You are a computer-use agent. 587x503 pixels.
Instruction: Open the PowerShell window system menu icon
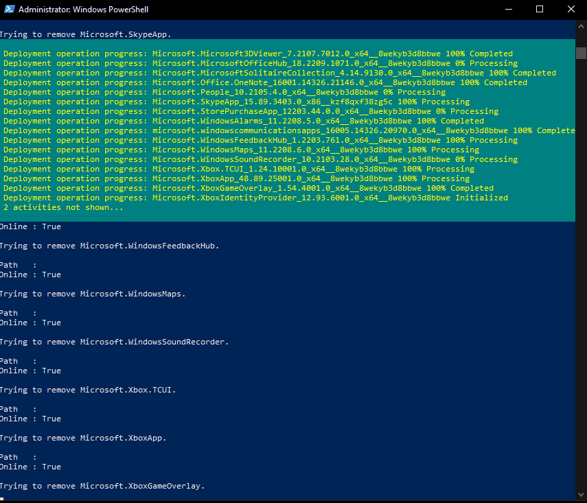click(9, 10)
